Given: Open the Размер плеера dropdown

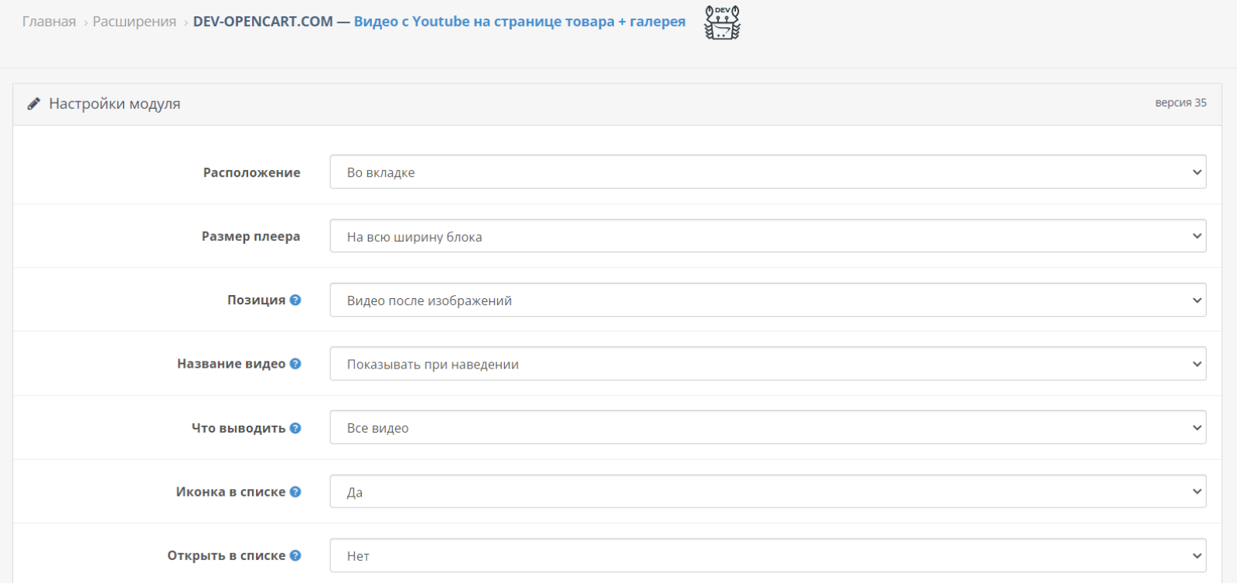Looking at the screenshot, I should point(768,236).
